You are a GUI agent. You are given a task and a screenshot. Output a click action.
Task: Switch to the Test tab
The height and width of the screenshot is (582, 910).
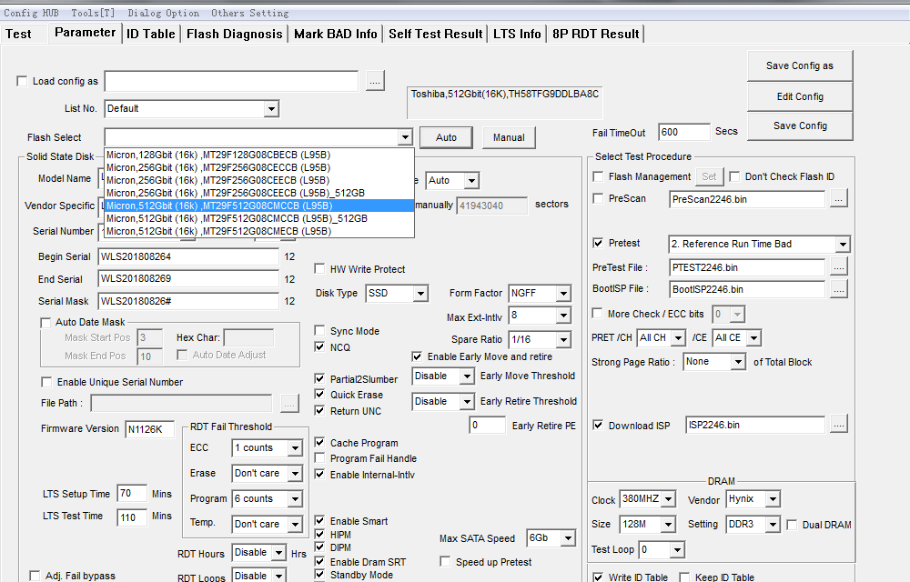pyautogui.click(x=18, y=35)
